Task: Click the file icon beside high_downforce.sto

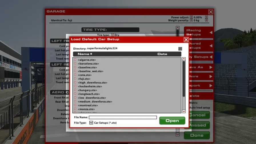Action: coord(75,82)
